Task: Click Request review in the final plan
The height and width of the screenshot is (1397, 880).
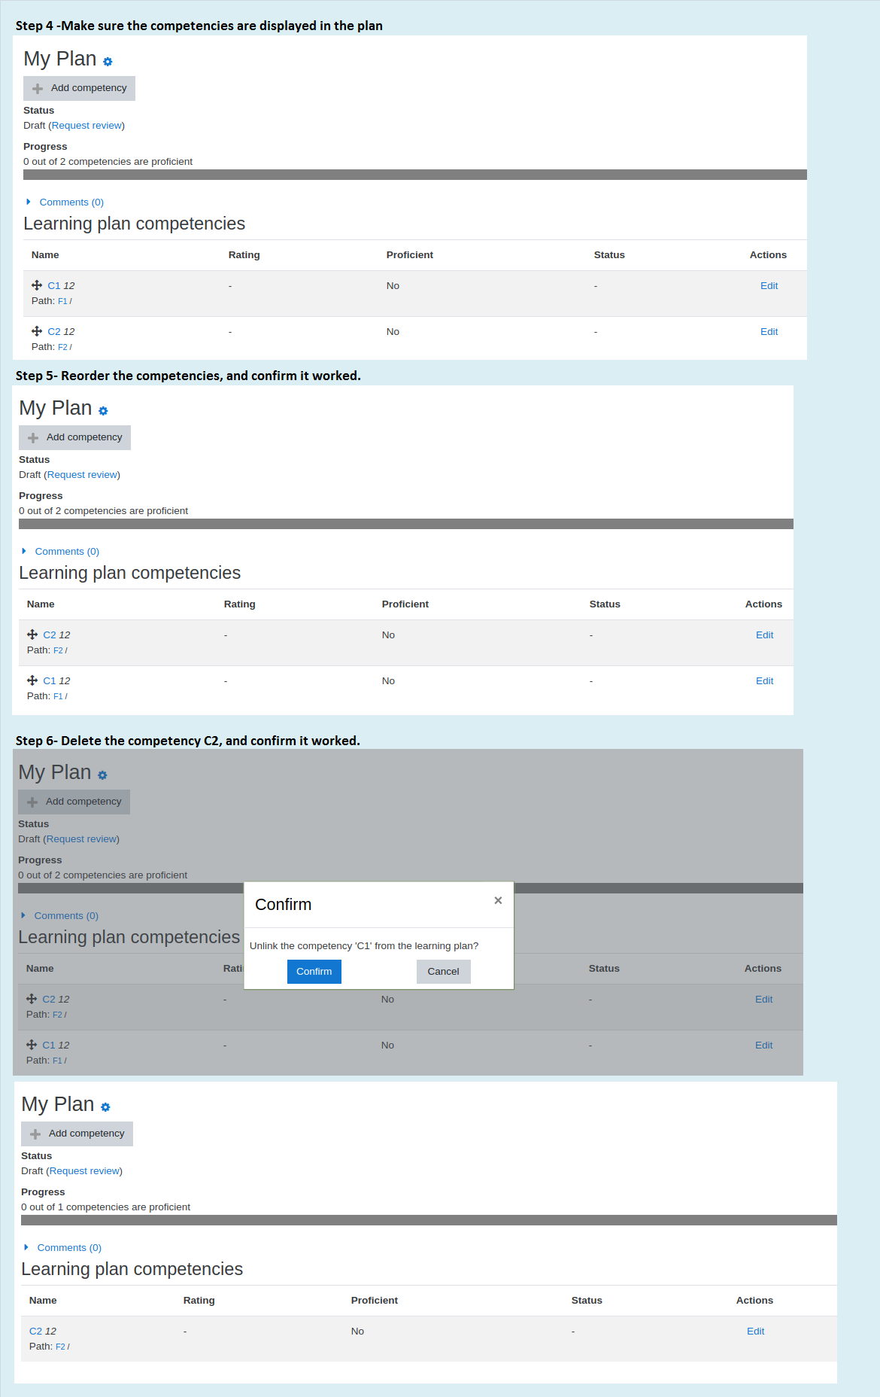Action: pyautogui.click(x=84, y=1171)
